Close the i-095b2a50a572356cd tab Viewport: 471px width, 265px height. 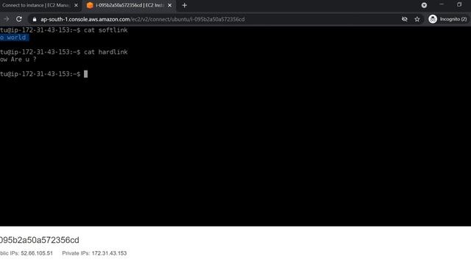coord(170,5)
